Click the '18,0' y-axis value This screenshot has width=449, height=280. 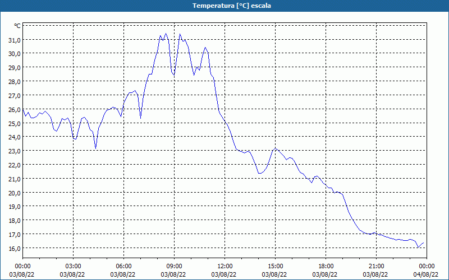pos(15,221)
